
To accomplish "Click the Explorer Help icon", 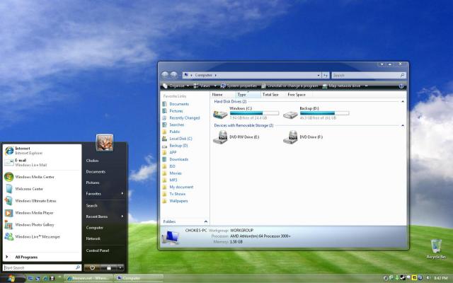I will (401, 86).
